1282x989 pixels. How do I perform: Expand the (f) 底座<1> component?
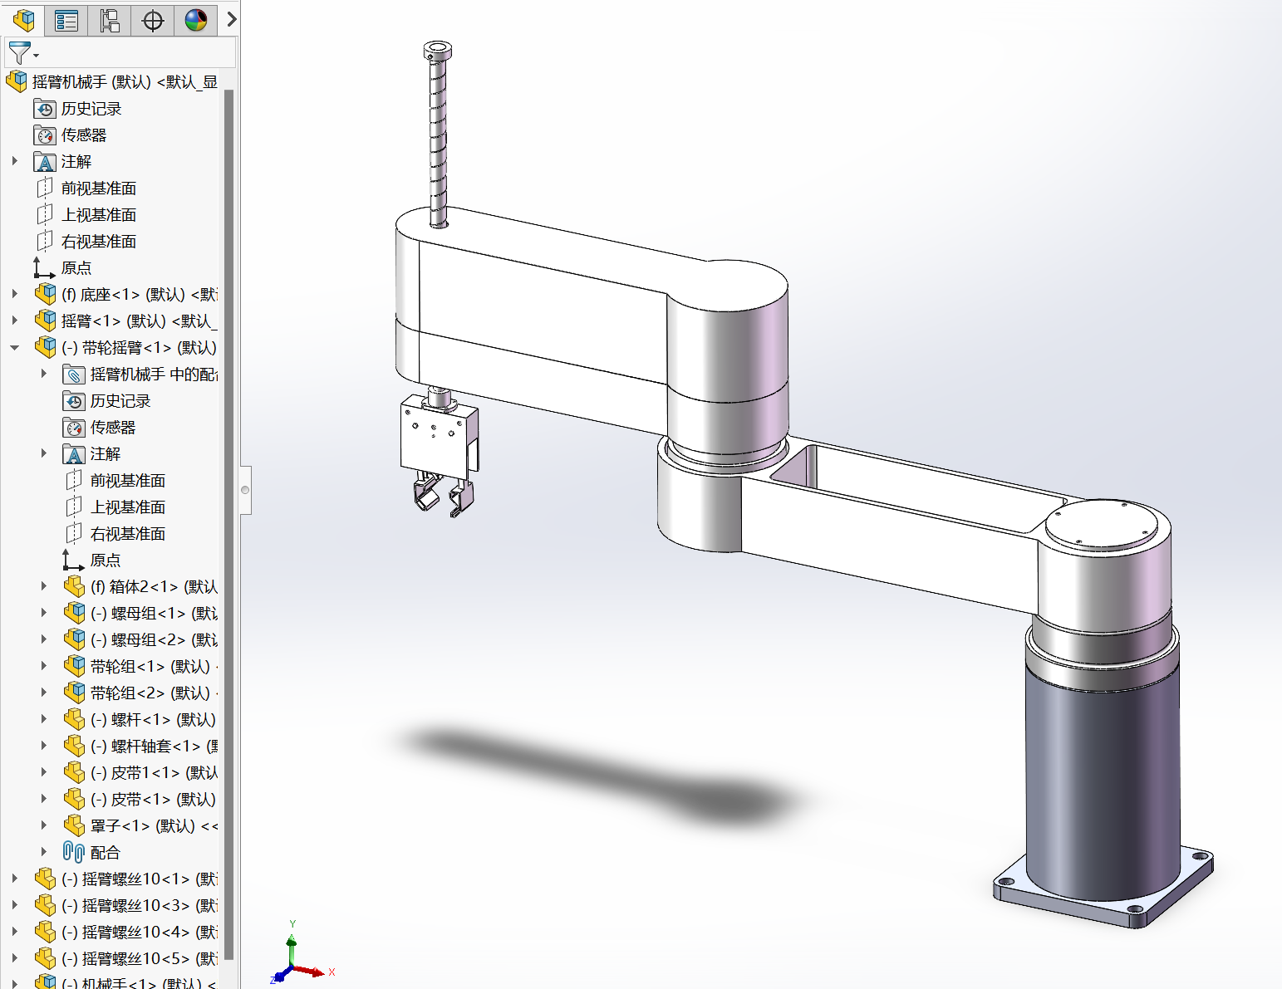tap(15, 295)
